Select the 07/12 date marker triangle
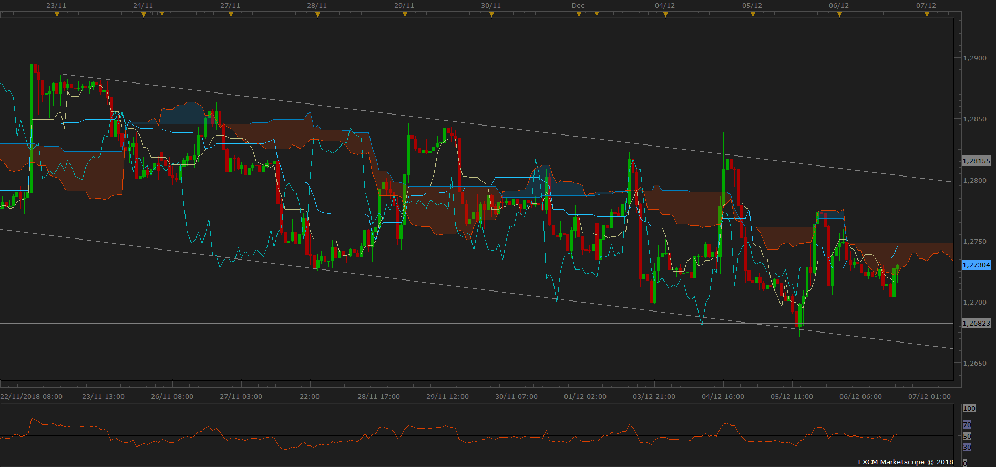This screenshot has height=467, width=996. 927,15
